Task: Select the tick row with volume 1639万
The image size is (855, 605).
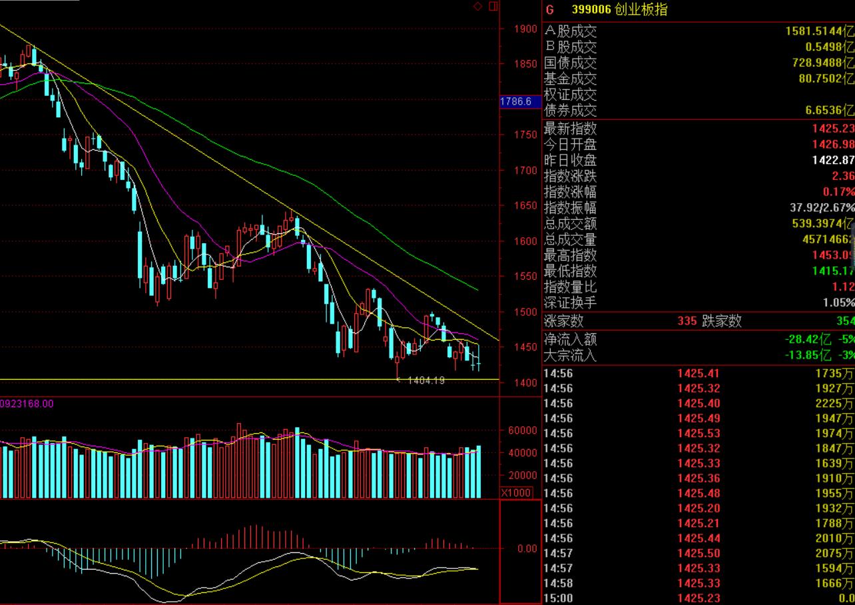Action: [x=699, y=463]
